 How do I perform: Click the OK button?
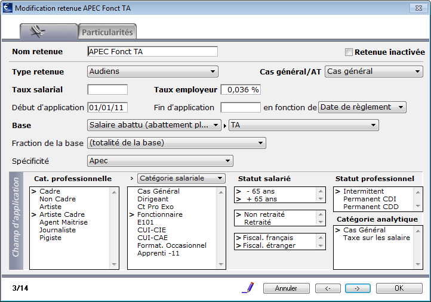coord(399,288)
